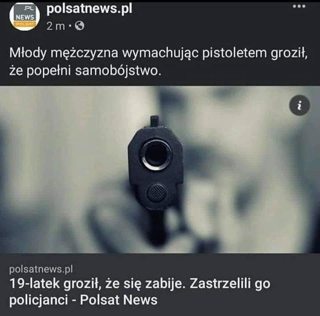Viewport: 320px width, 316px height.
Task: Click the info icon on the article image
Action: 299,105
